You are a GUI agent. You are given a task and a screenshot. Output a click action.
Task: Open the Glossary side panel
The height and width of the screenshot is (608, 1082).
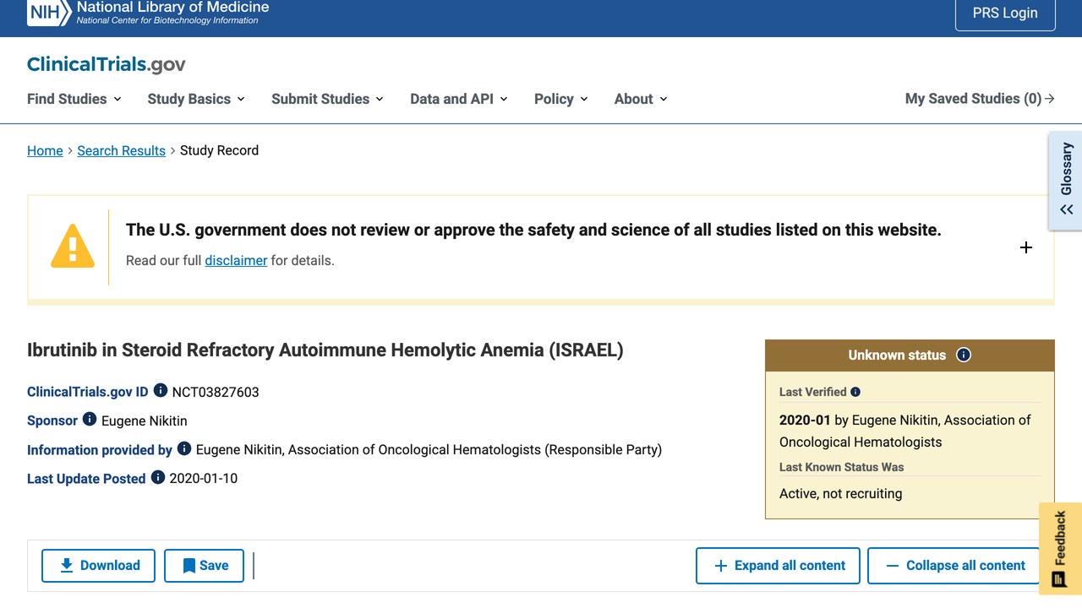1065,180
